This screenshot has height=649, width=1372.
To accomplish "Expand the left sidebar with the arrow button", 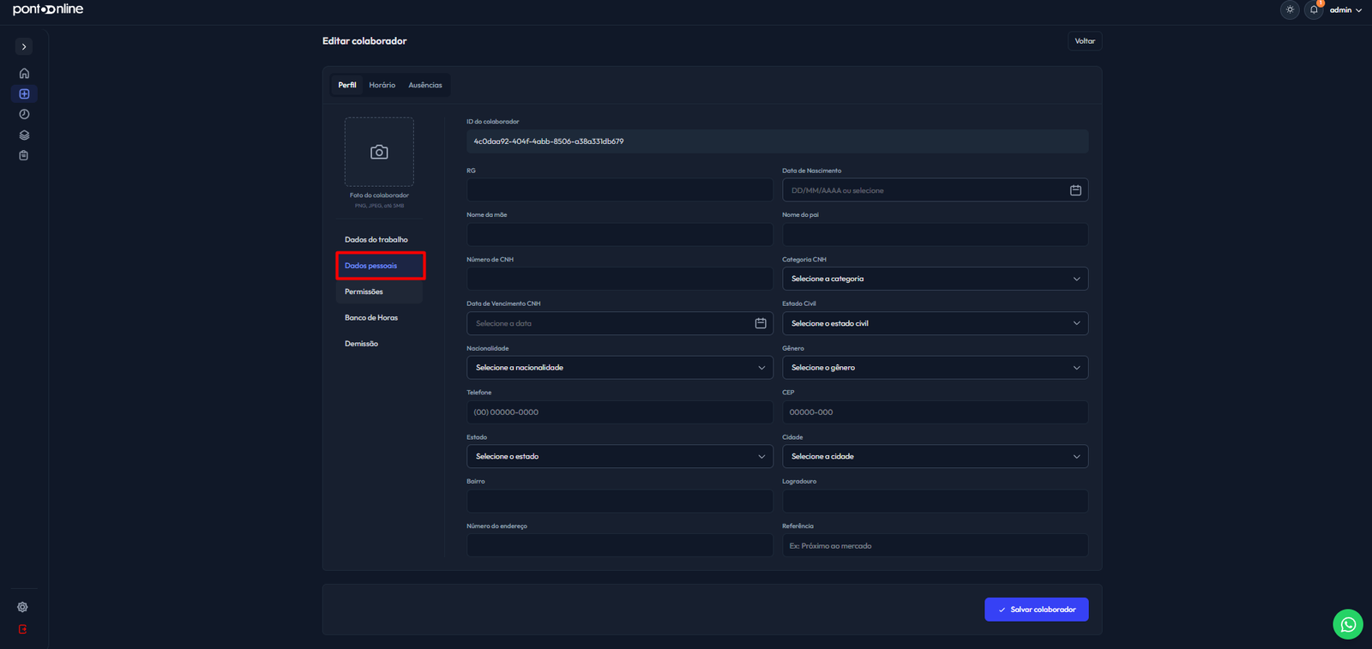I will (24, 46).
